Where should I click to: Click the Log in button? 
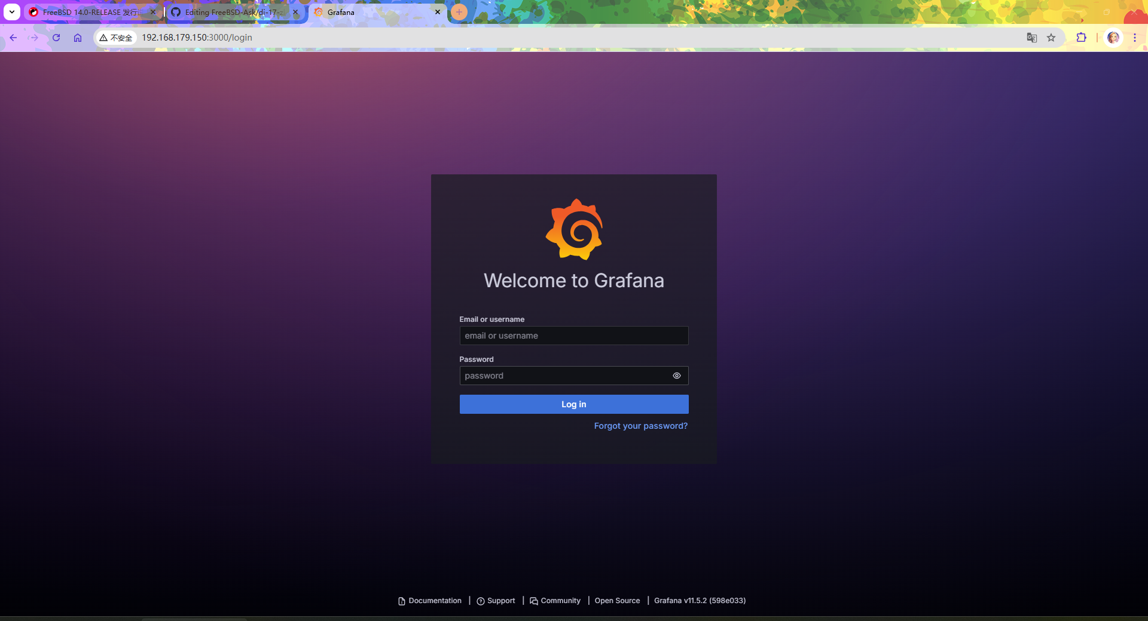pyautogui.click(x=574, y=404)
